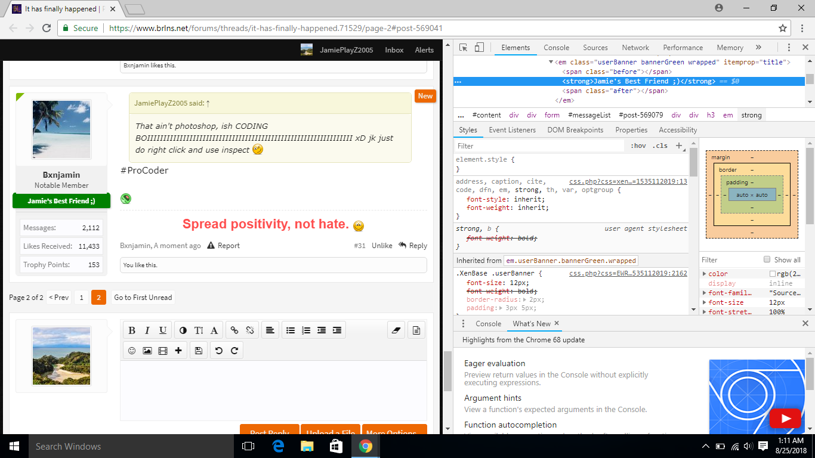Toggle the DevTools device toolbar icon
Image resolution: width=815 pixels, height=458 pixels.
479,48
